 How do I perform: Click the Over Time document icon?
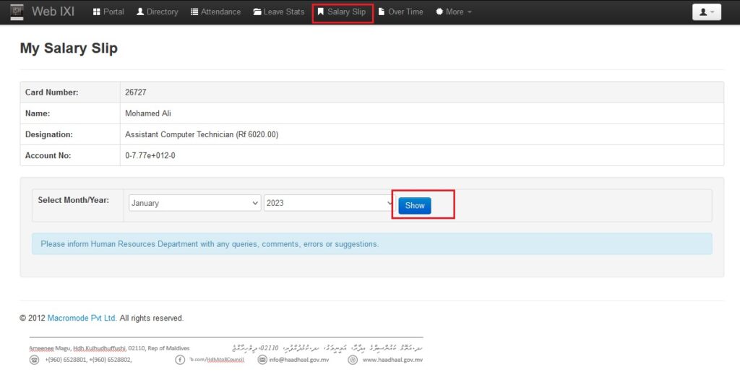click(382, 12)
